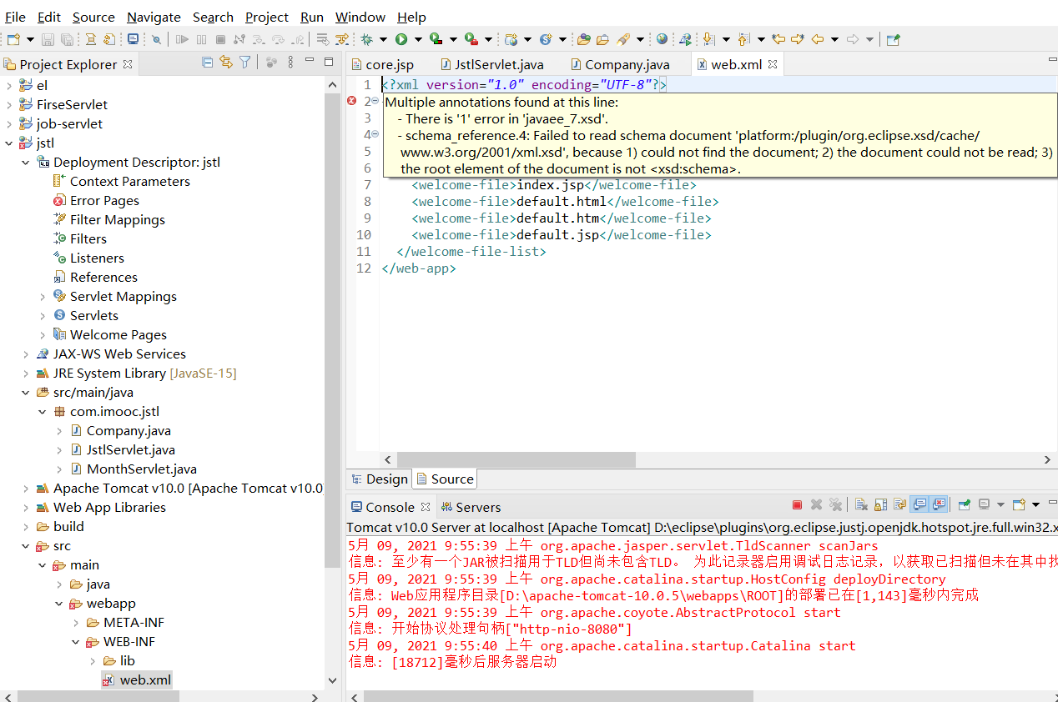Collapse the com.imooc.jstl package
The width and height of the screenshot is (1058, 702).
click(x=43, y=412)
